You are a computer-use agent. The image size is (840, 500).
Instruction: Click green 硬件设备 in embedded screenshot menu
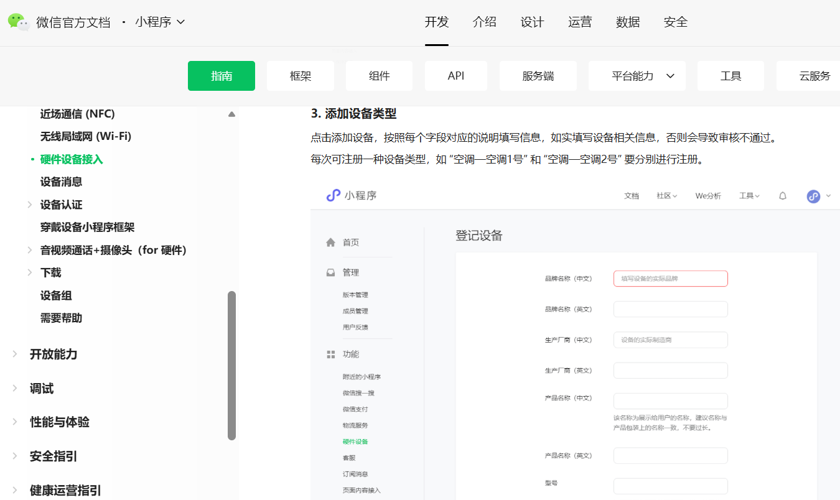(355, 442)
